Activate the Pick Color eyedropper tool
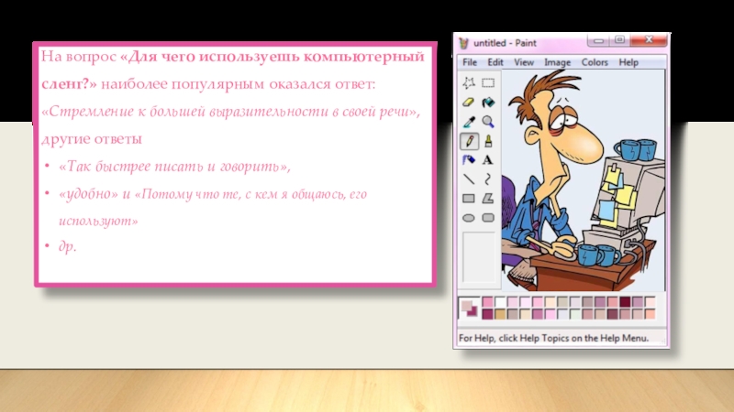Image resolution: width=734 pixels, height=412 pixels. [469, 122]
